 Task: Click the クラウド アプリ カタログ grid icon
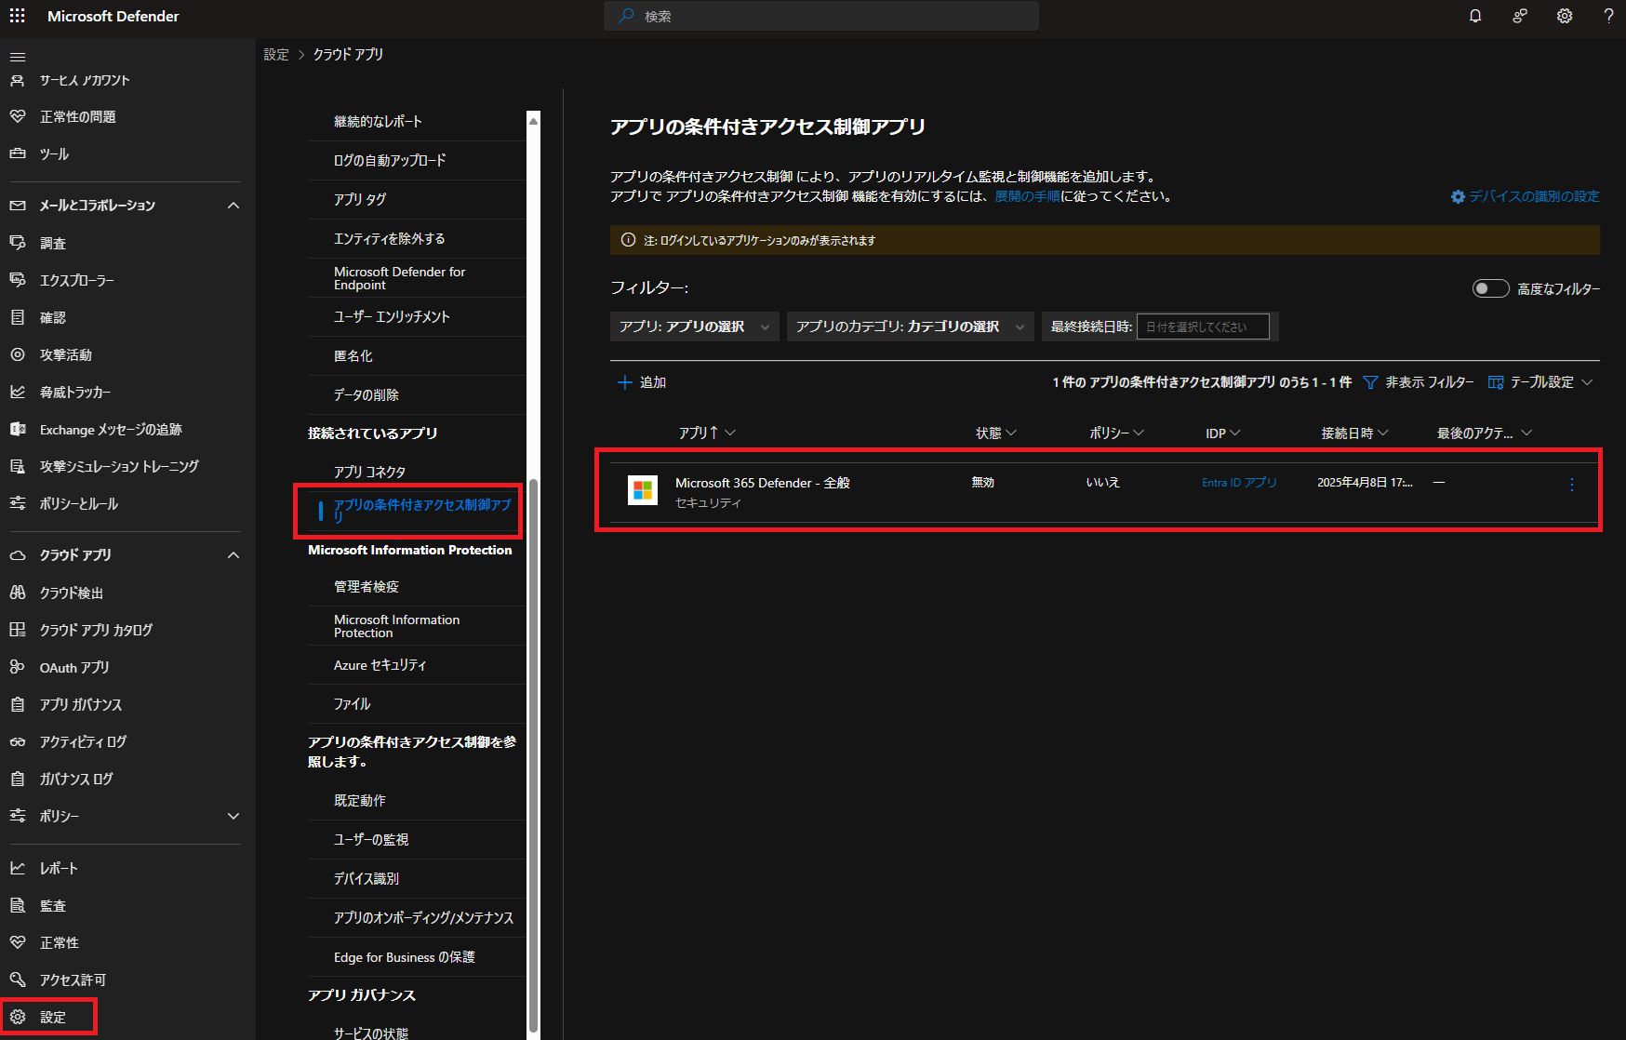(17, 630)
